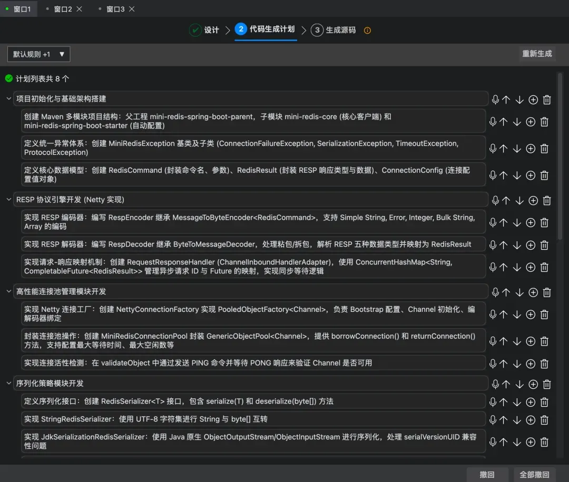Click microphone icon on 实现 RESP 解码器 row
The width and height of the screenshot is (569, 482).
point(493,245)
